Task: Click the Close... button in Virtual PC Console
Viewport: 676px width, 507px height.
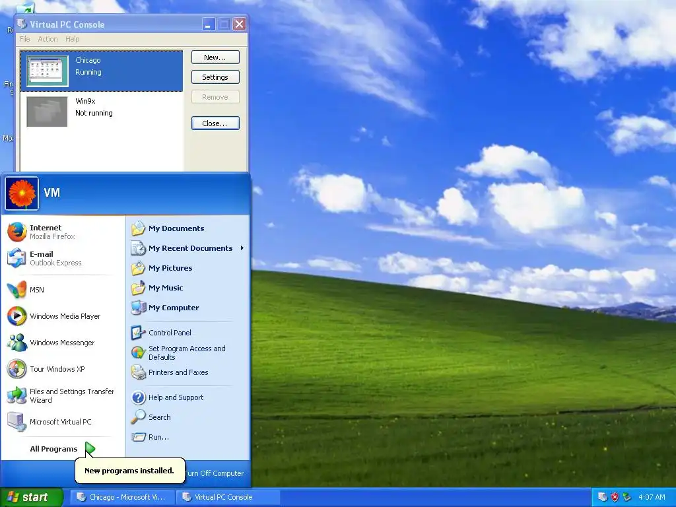Action: [215, 123]
